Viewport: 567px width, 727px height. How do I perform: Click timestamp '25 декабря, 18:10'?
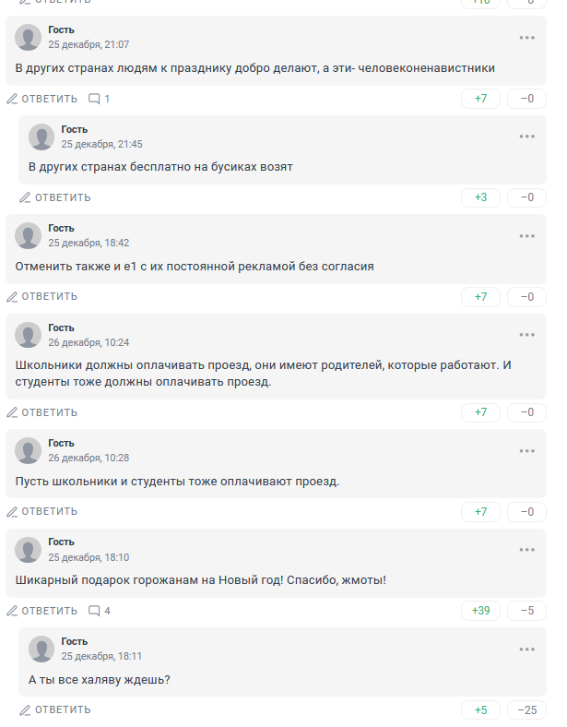pyautogui.click(x=89, y=557)
